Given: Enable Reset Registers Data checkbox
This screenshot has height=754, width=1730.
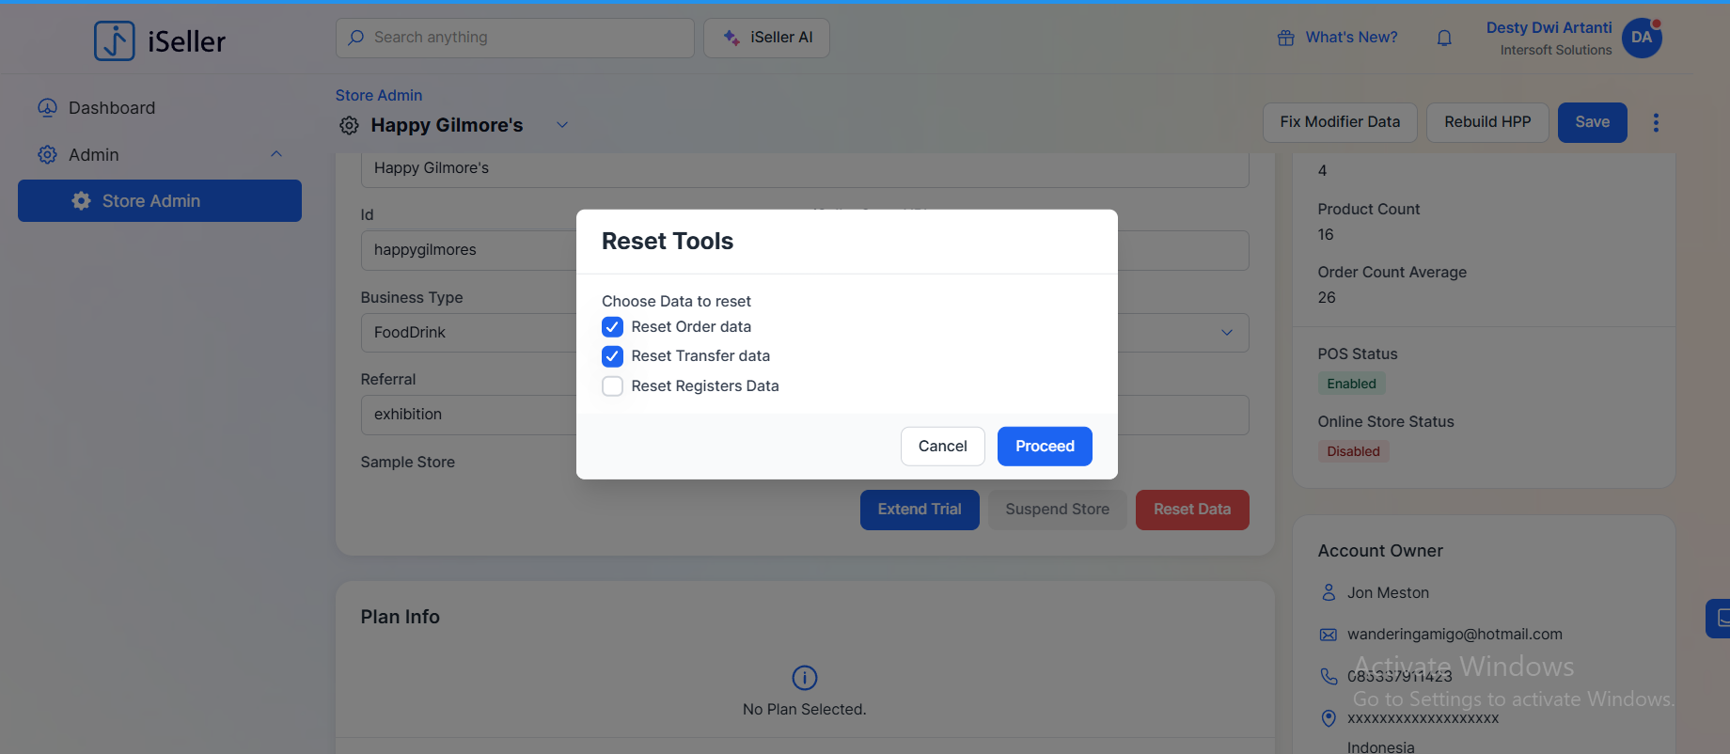Looking at the screenshot, I should 612,386.
